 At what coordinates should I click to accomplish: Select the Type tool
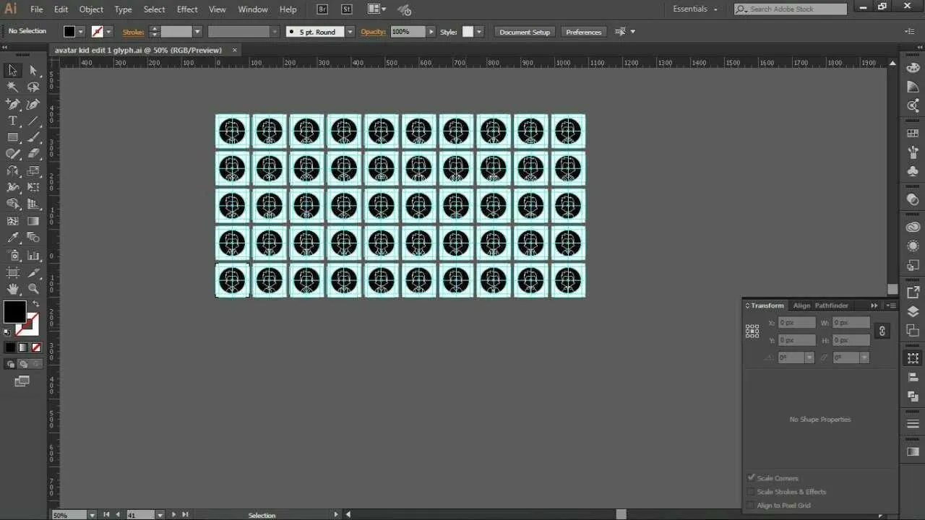pyautogui.click(x=12, y=121)
